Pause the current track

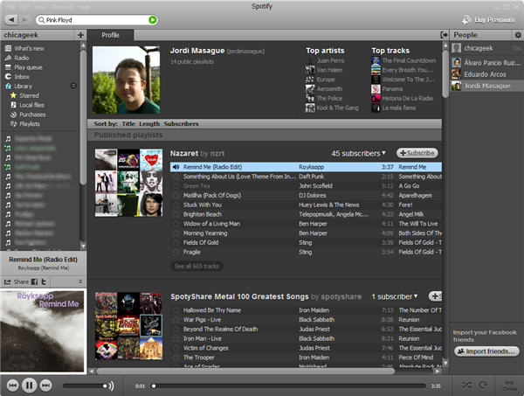pyautogui.click(x=28, y=385)
